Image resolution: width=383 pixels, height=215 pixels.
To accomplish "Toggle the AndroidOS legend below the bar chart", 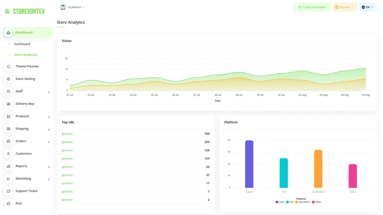I will [304, 202].
